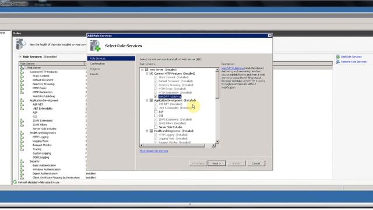This screenshot has width=373, height=210.
Task: Click the role services list horizontal scrollbar thumb
Action: point(174,145)
